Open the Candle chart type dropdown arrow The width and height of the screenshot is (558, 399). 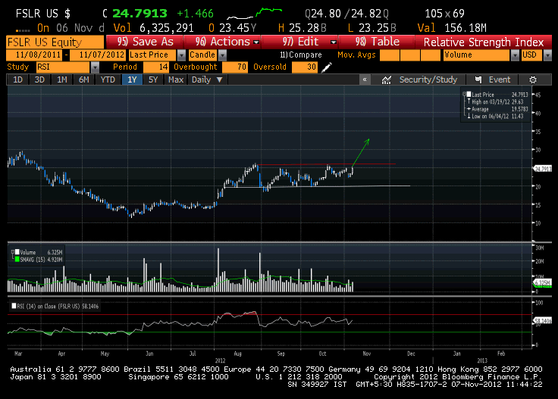coord(222,55)
